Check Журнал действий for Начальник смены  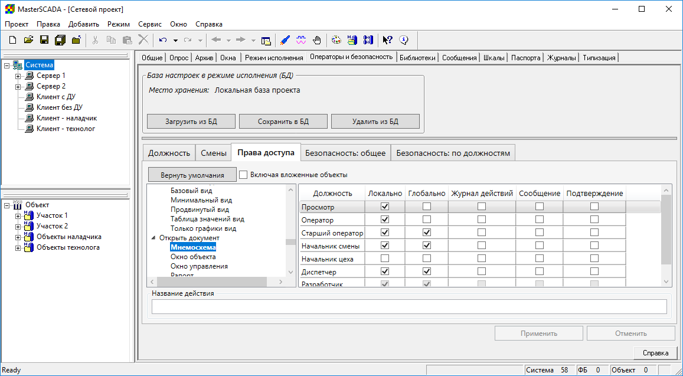click(x=481, y=246)
